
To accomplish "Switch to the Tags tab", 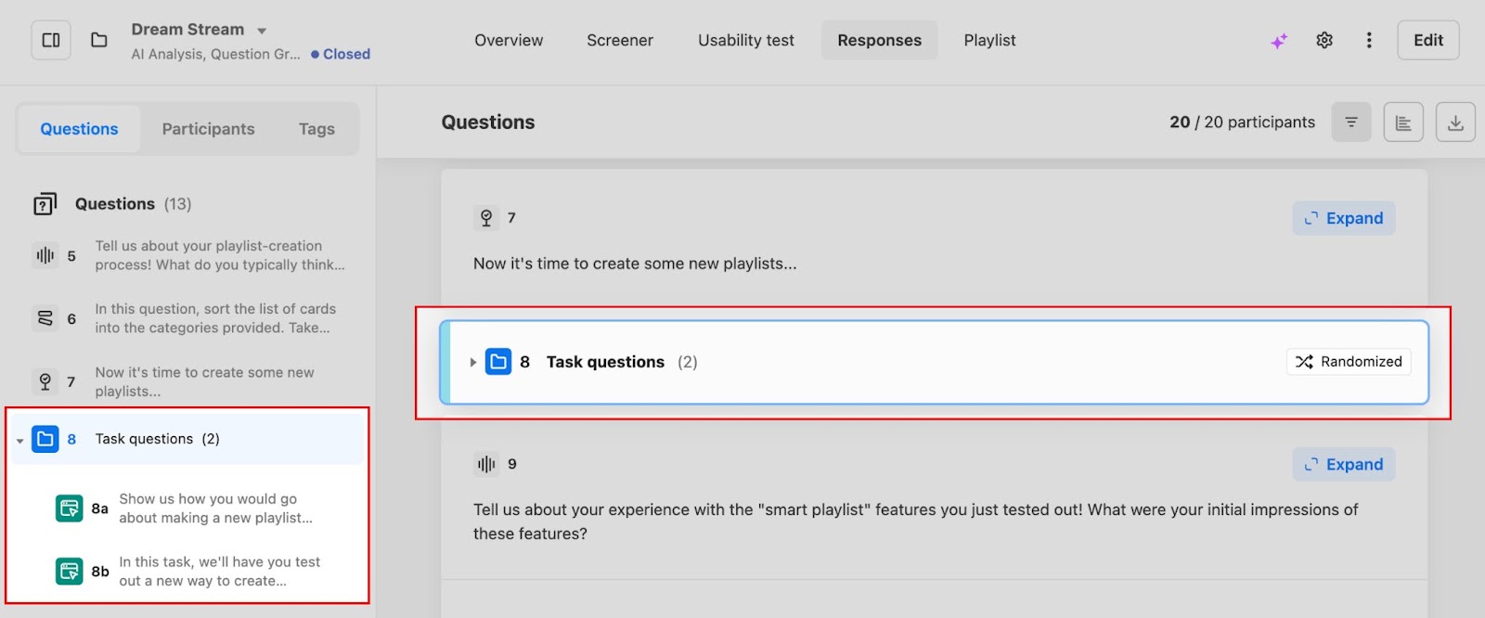I will (316, 129).
